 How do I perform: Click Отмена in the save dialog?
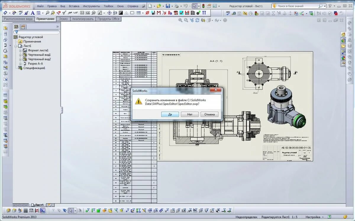point(209,114)
